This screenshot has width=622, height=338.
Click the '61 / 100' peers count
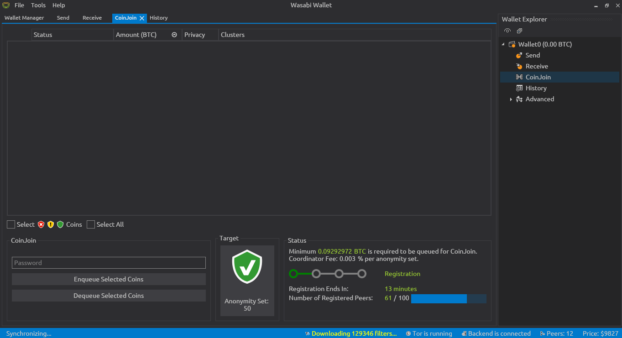[x=397, y=298]
